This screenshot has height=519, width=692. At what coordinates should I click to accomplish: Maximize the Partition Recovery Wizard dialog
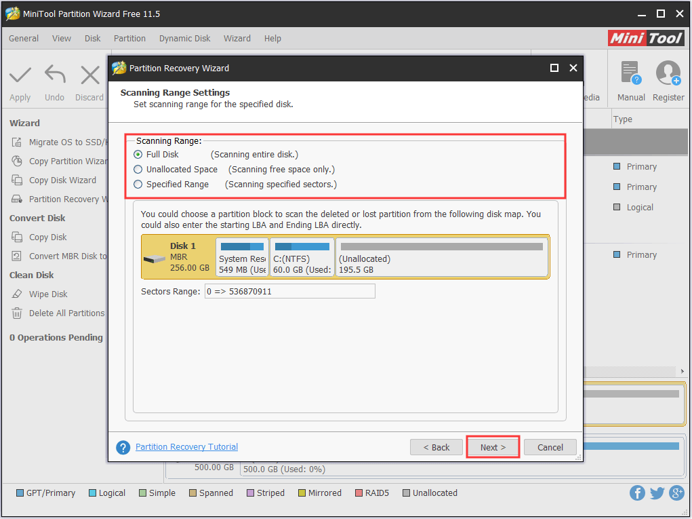(554, 68)
